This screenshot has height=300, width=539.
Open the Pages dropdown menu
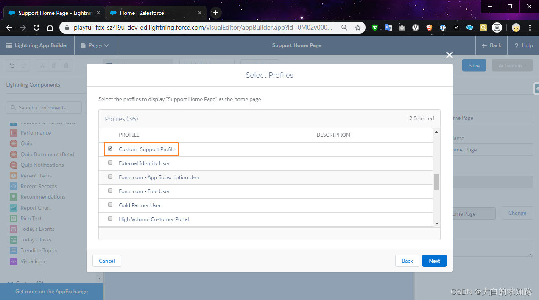click(x=96, y=45)
